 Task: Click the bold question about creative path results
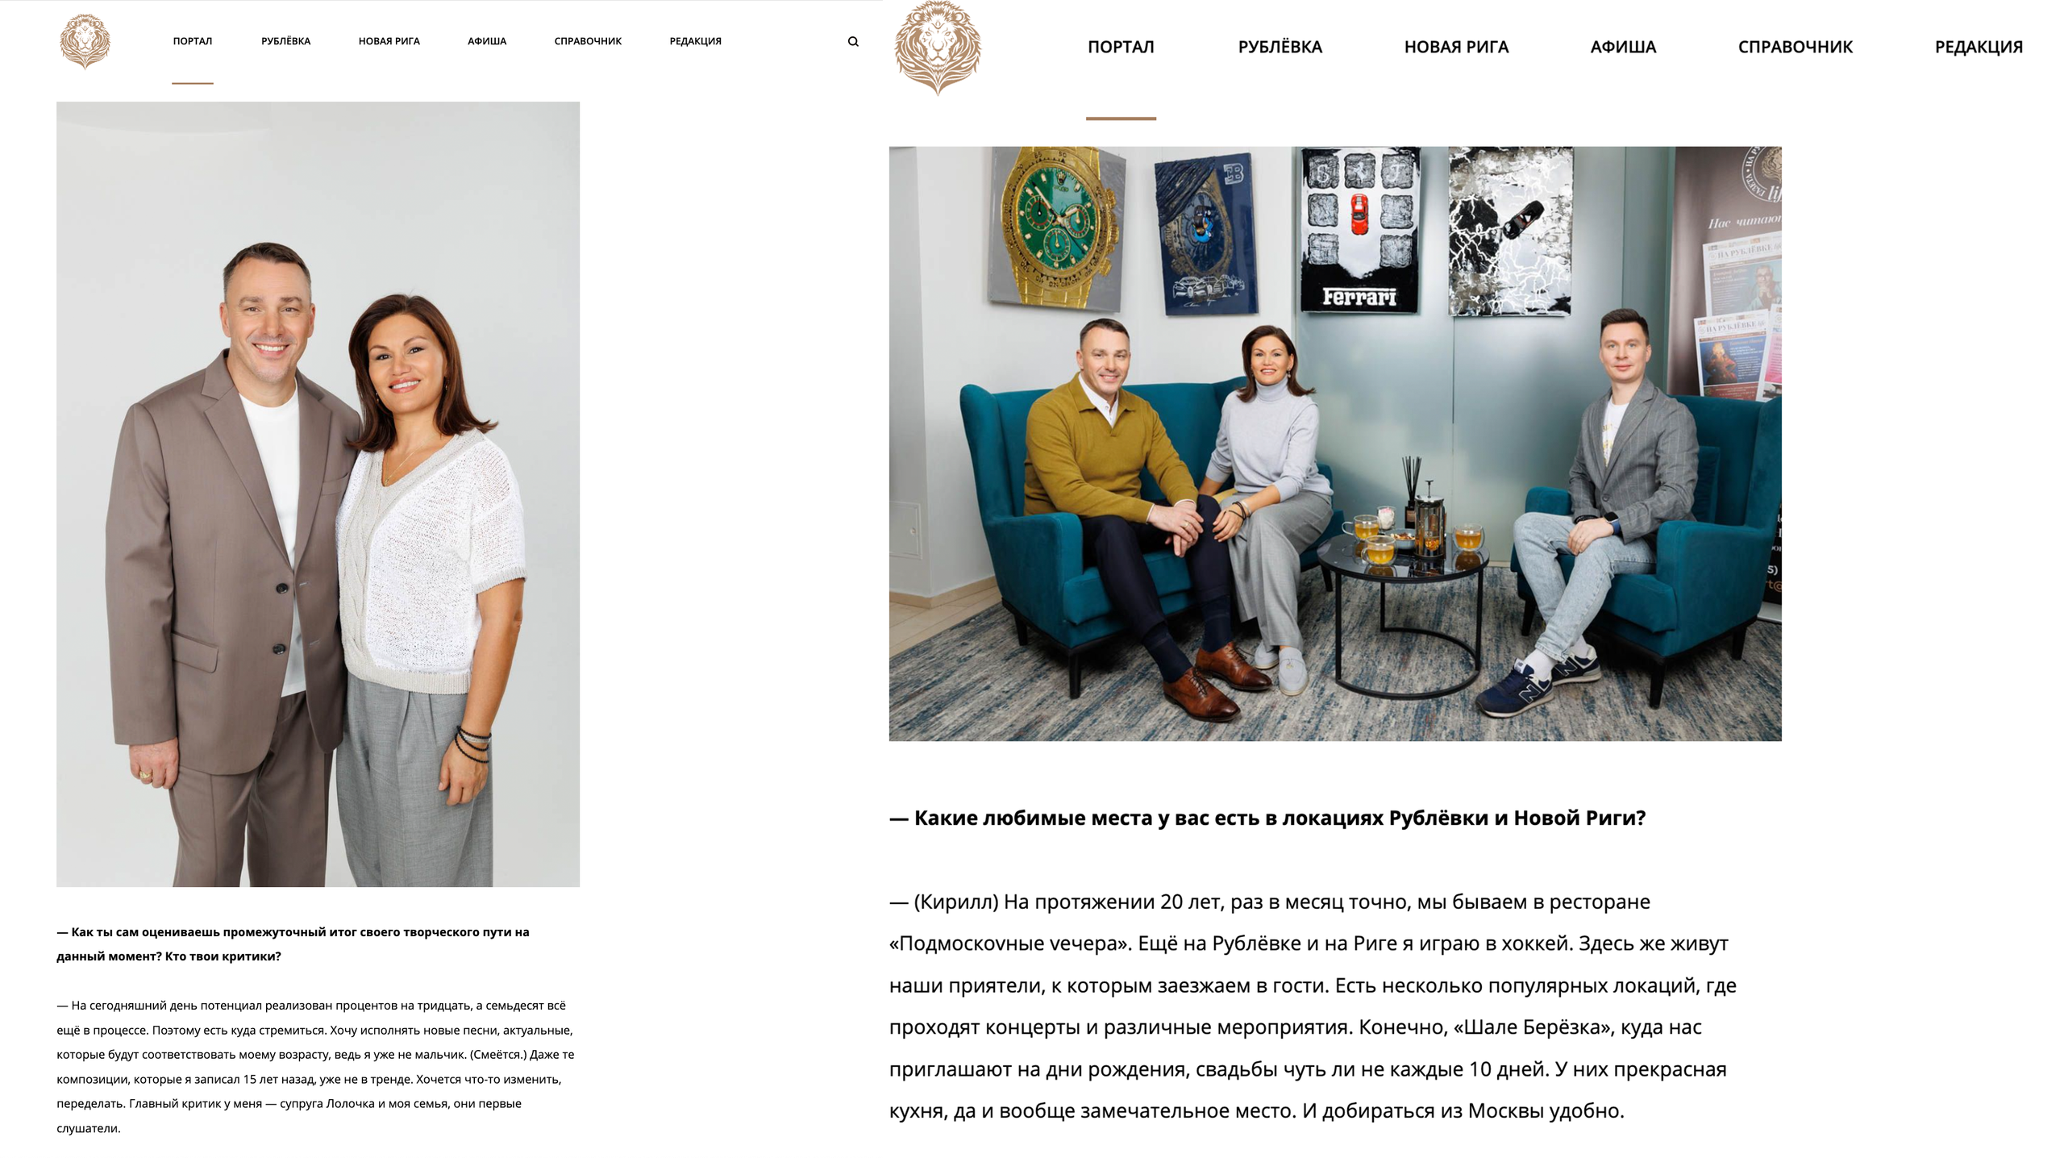click(293, 944)
